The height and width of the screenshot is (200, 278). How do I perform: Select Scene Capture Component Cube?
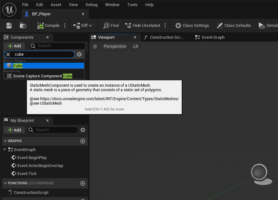44,76
